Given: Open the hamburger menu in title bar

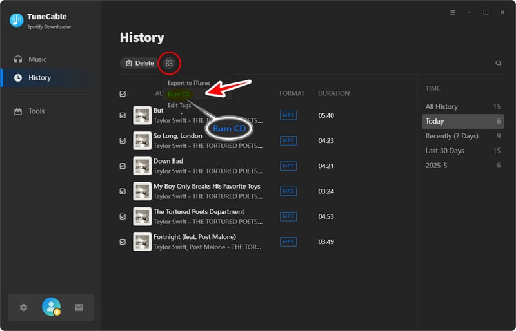Looking at the screenshot, I should [x=452, y=12].
